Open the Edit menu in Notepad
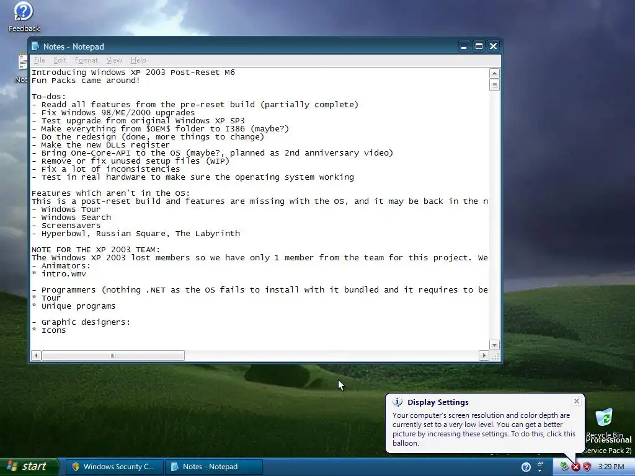The height and width of the screenshot is (476, 635). coord(60,60)
